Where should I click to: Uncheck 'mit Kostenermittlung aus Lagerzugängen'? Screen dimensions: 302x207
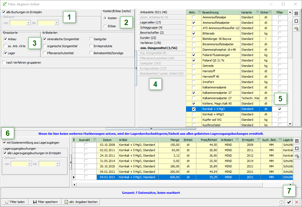pos(4,143)
